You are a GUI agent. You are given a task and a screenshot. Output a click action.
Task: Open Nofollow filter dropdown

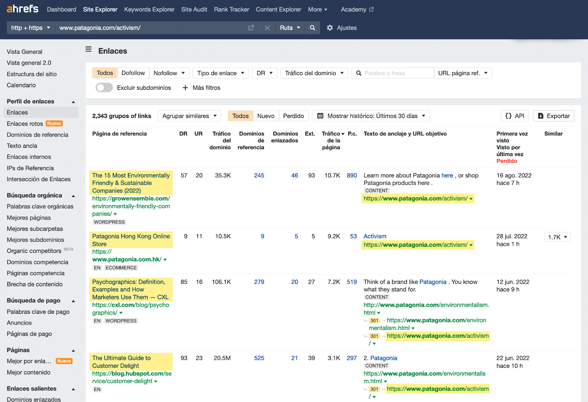(169, 73)
